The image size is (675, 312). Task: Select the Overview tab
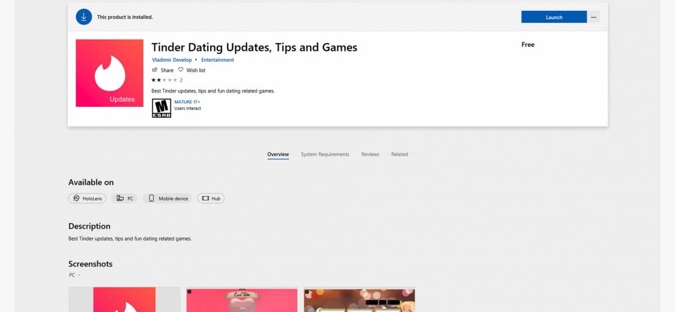[278, 154]
